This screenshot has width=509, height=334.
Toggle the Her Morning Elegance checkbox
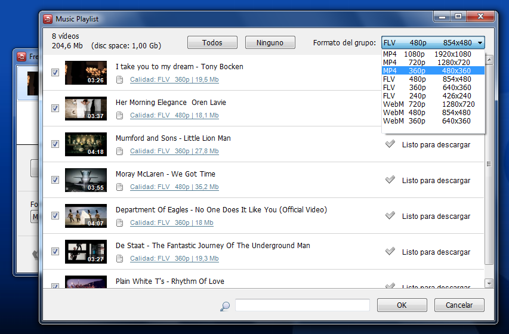(x=55, y=108)
